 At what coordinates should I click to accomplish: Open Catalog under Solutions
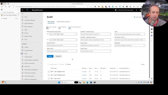[x=26, y=47]
